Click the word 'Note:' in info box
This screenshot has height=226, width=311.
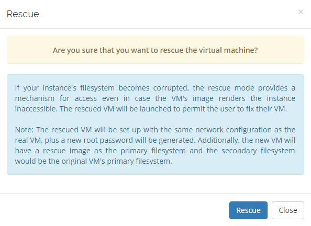click(x=25, y=130)
